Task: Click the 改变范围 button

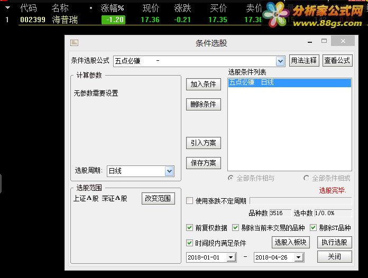Action: (158, 199)
